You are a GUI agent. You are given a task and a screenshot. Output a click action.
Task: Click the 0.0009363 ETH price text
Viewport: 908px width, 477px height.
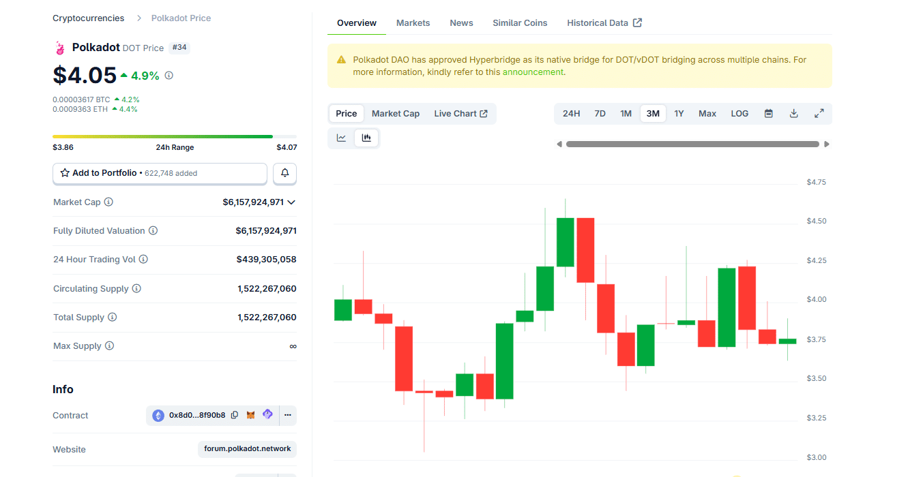coord(80,109)
